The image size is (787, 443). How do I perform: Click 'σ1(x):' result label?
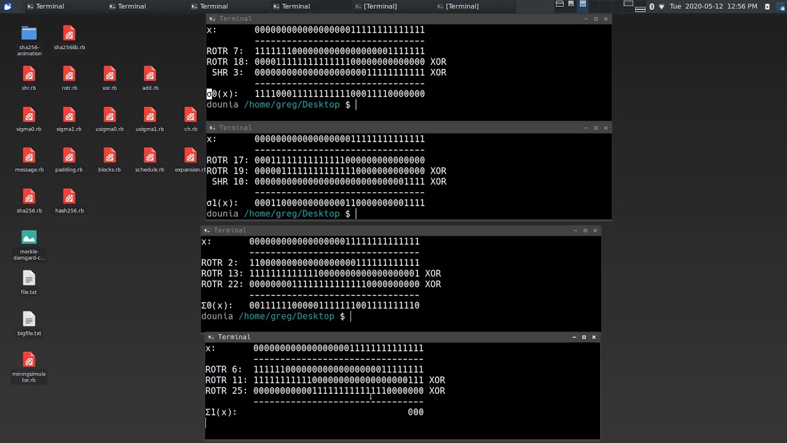(223, 203)
